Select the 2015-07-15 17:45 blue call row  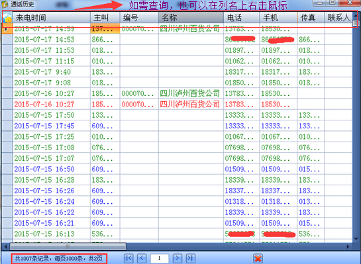tap(177, 126)
